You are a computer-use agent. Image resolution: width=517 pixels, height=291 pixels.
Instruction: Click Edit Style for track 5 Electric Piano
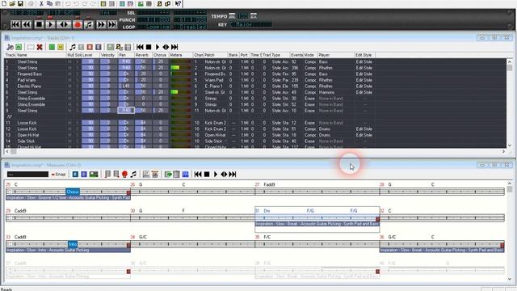364,86
